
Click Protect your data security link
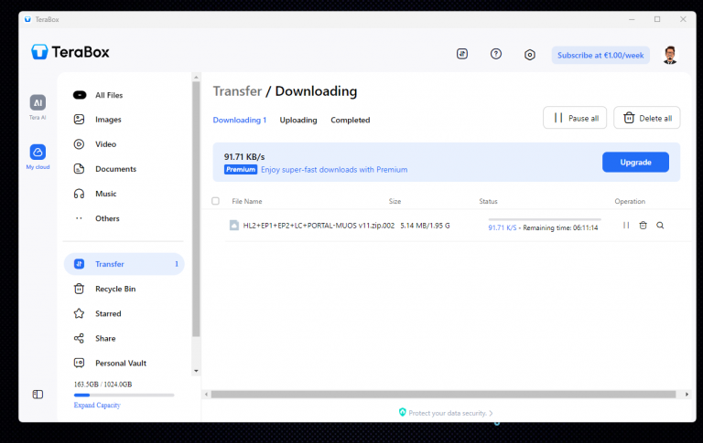tap(448, 413)
